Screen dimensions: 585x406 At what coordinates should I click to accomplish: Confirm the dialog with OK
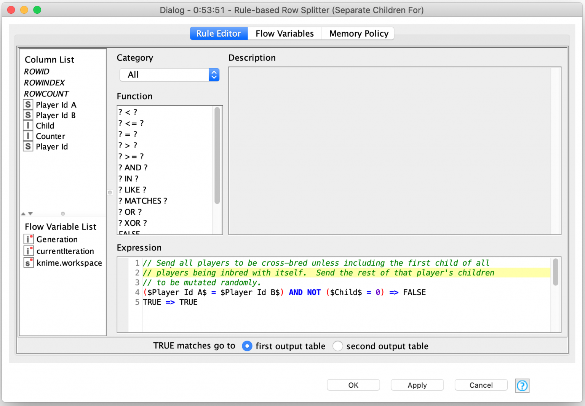(353, 385)
